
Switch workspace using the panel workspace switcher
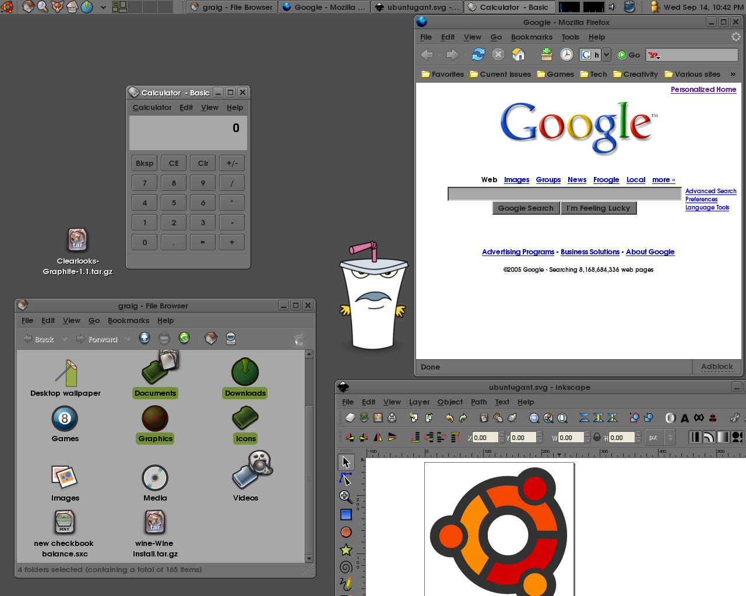143,7
